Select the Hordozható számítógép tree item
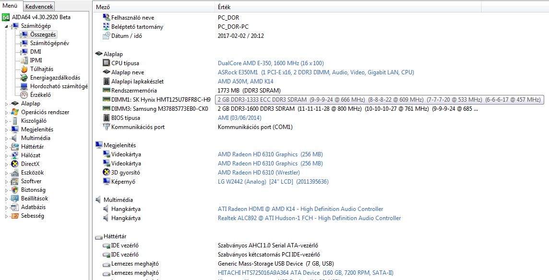 (x=59, y=86)
